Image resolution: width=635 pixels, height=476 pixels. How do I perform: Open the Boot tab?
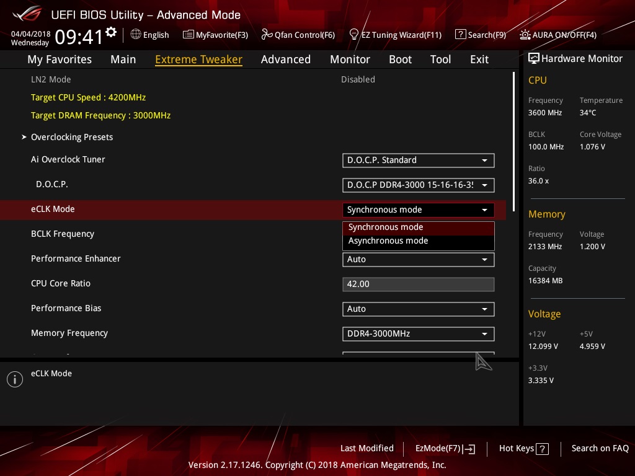[x=400, y=59]
